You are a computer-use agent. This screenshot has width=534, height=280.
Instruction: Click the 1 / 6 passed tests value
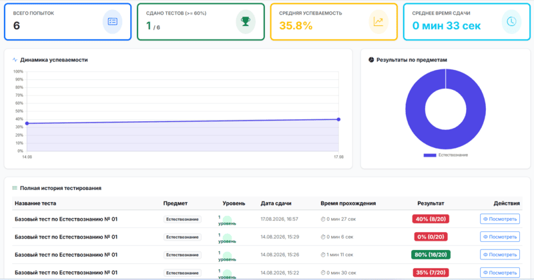coord(153,26)
